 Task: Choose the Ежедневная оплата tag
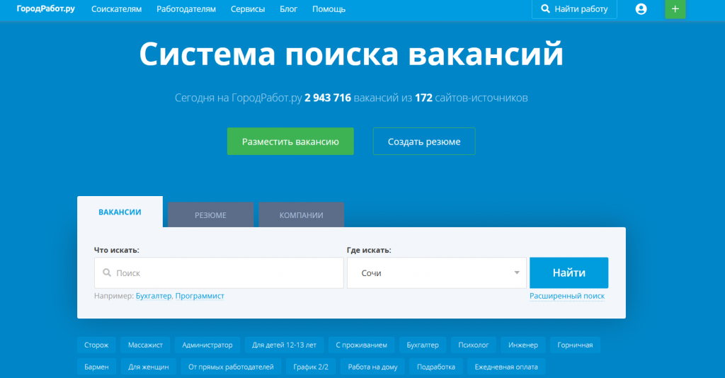506,367
